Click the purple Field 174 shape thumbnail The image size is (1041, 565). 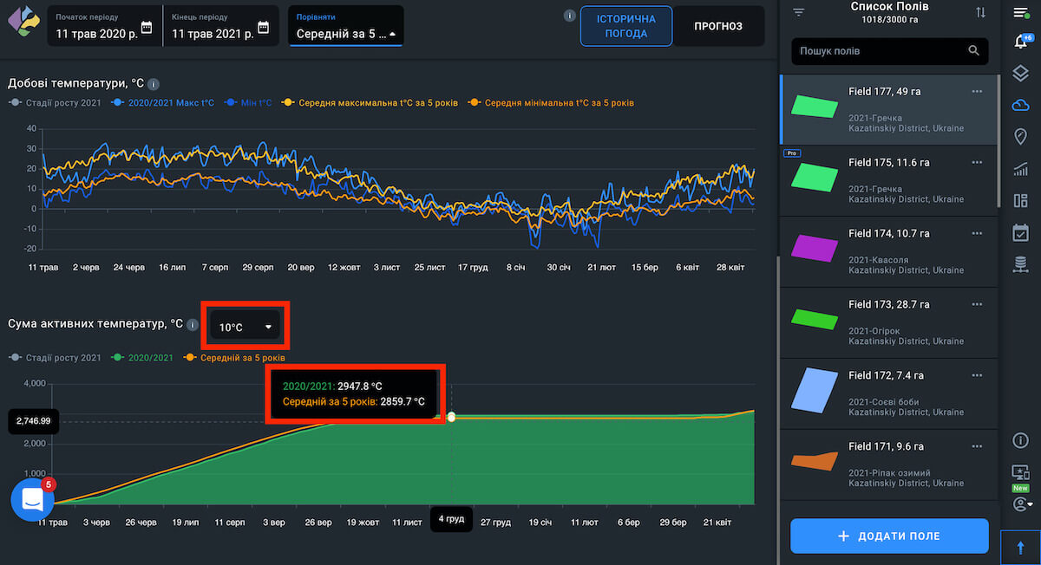(x=815, y=248)
